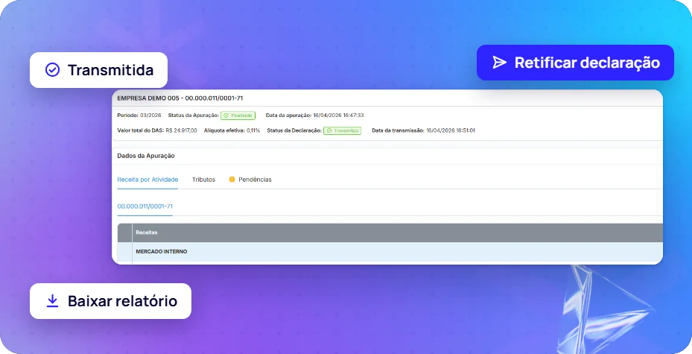Viewport: 692px width, 354px height.
Task: Click the small green Transmitida status tag
Action: click(x=342, y=130)
